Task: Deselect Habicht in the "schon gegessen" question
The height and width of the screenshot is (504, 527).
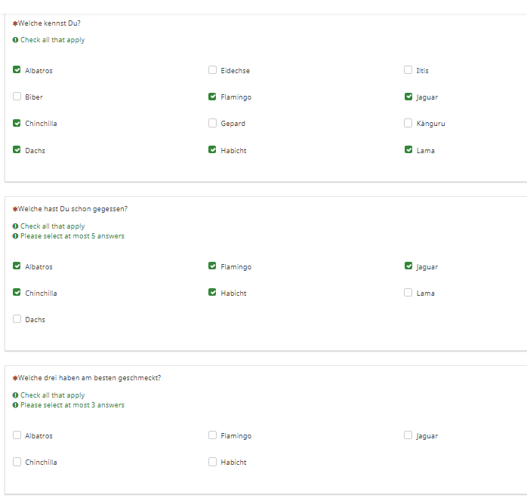Action: click(213, 293)
